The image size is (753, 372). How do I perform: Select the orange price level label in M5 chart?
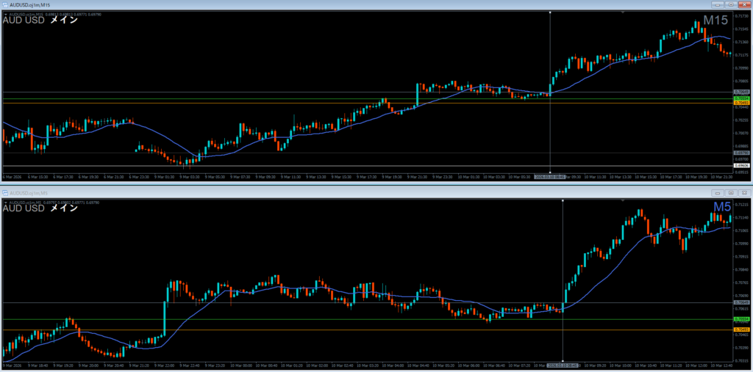(741, 329)
